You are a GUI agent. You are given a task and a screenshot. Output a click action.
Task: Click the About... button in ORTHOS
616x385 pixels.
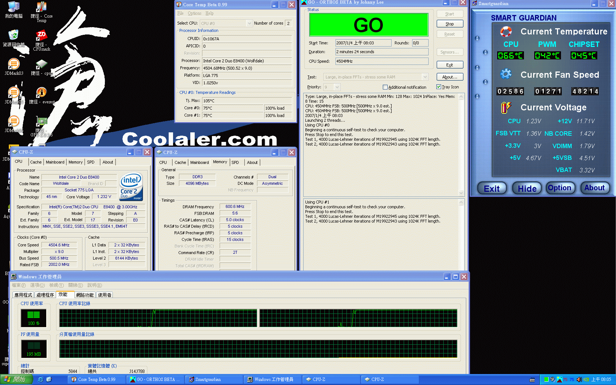450,77
